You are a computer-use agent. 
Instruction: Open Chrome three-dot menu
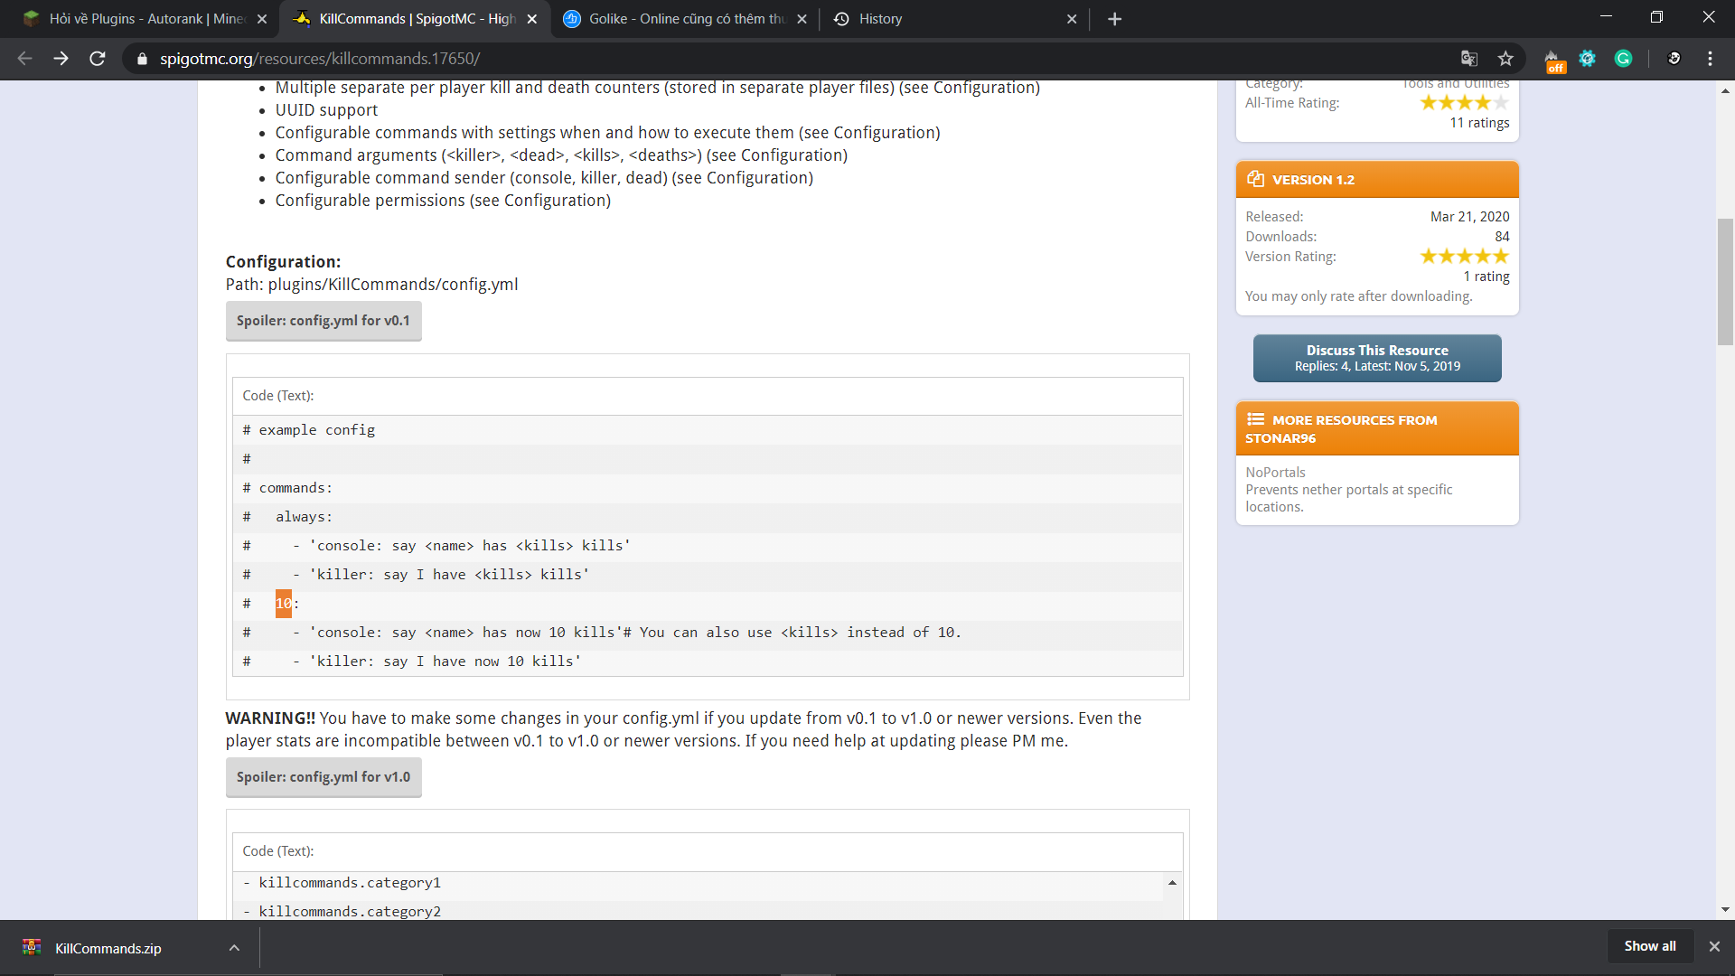(1710, 59)
